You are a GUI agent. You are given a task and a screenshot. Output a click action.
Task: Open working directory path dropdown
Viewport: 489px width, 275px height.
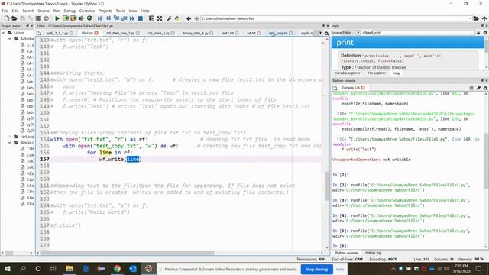(x=470, y=18)
